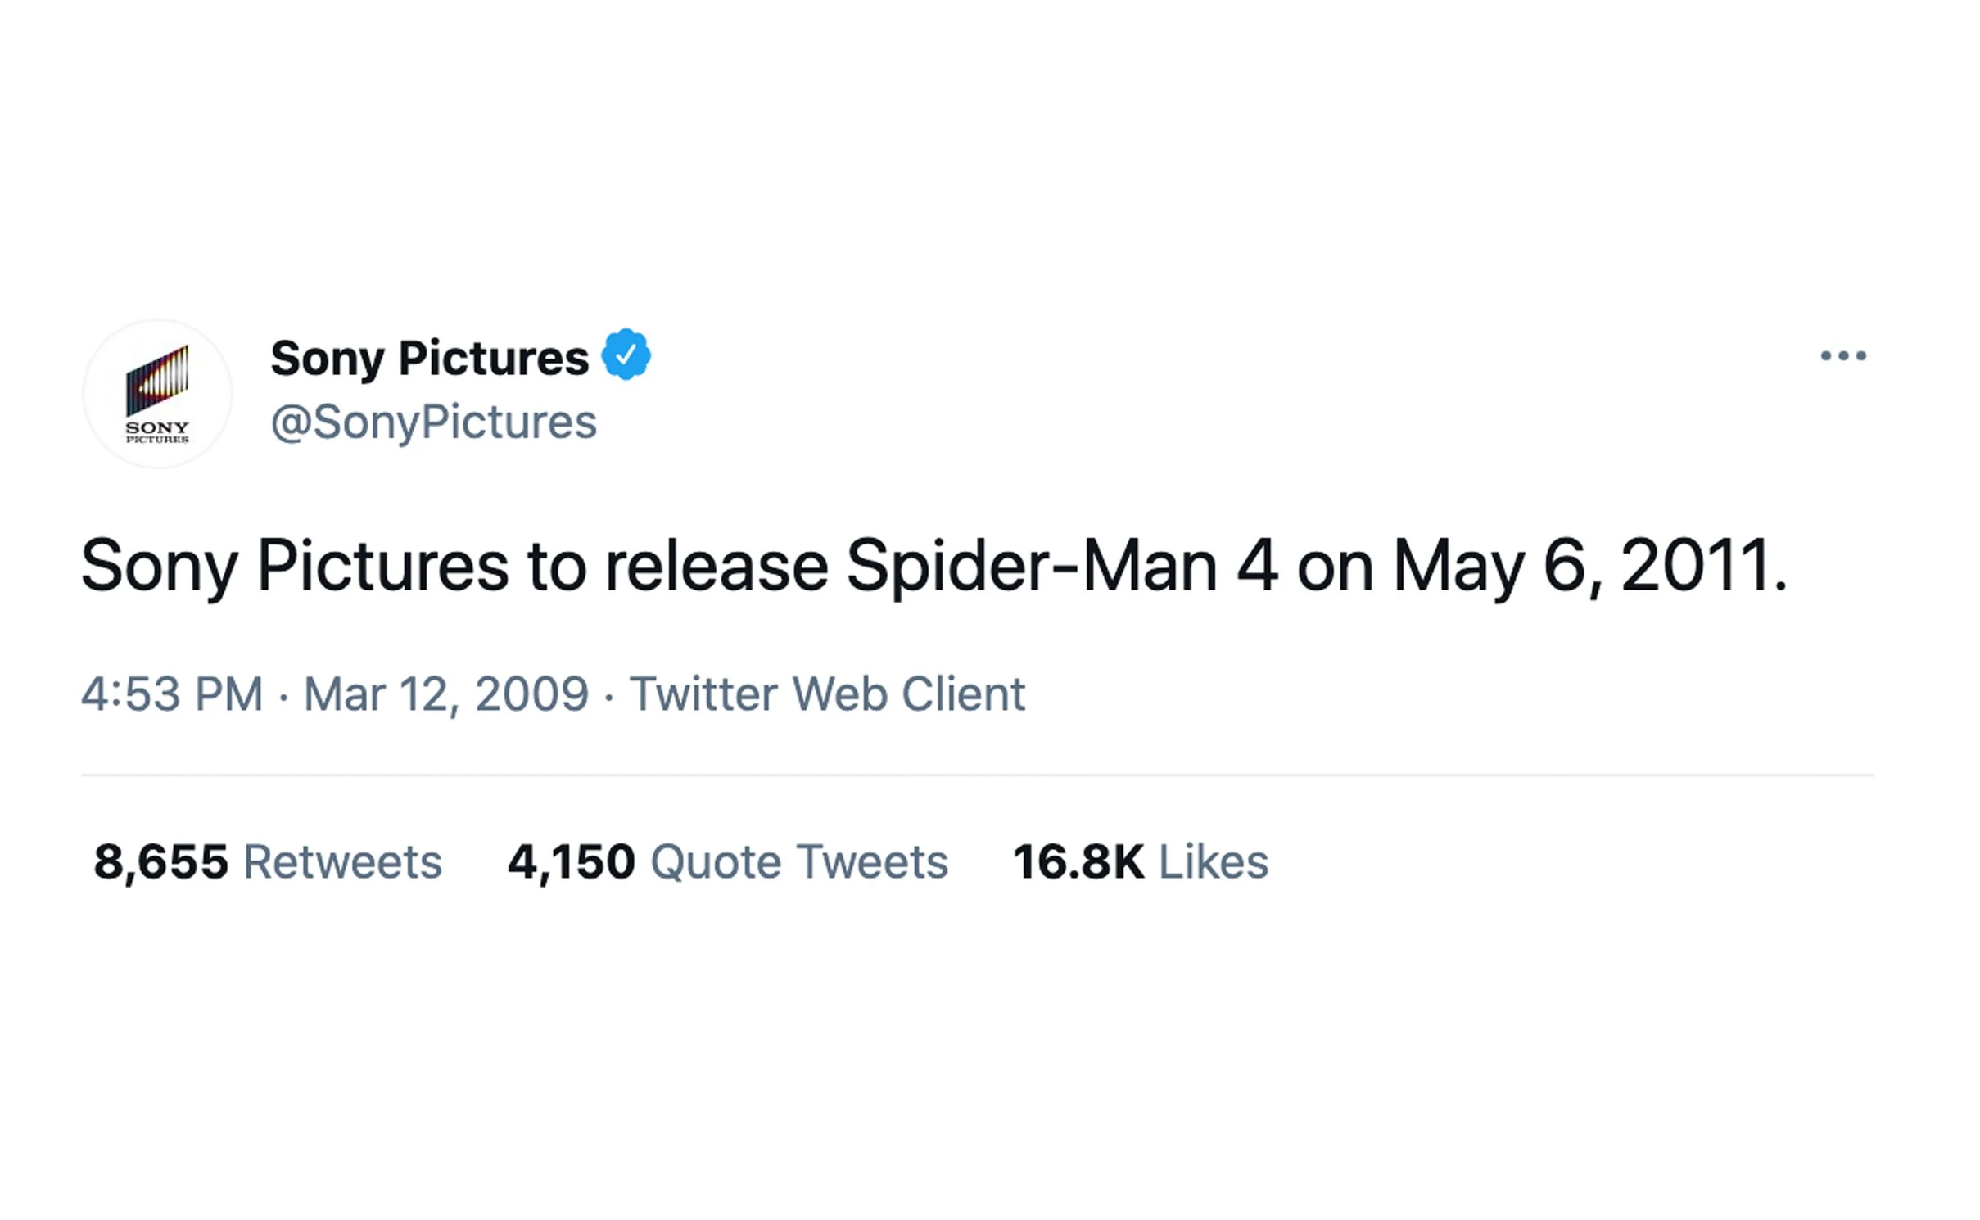This screenshot has height=1220, width=1980.
Task: Click Sony Pictures at tweet text start
Action: click(294, 567)
